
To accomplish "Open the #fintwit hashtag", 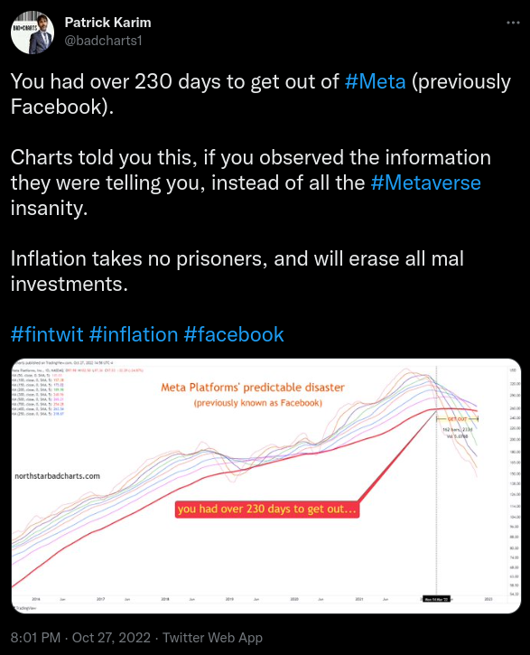I will click(47, 334).
